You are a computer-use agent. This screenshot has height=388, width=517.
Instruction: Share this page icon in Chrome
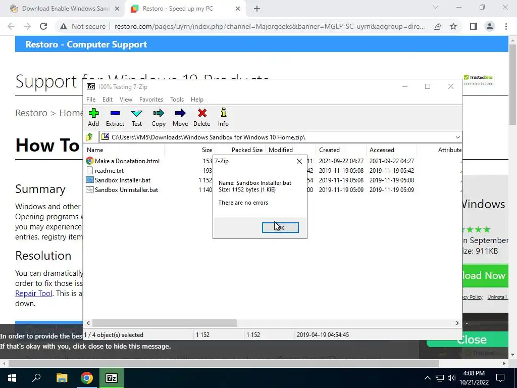pyautogui.click(x=437, y=26)
